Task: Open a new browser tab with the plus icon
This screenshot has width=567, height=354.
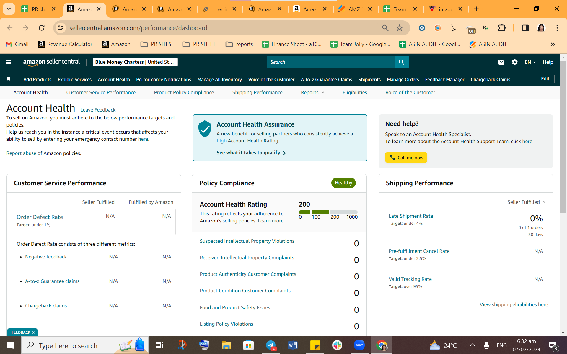Action: pyautogui.click(x=476, y=9)
